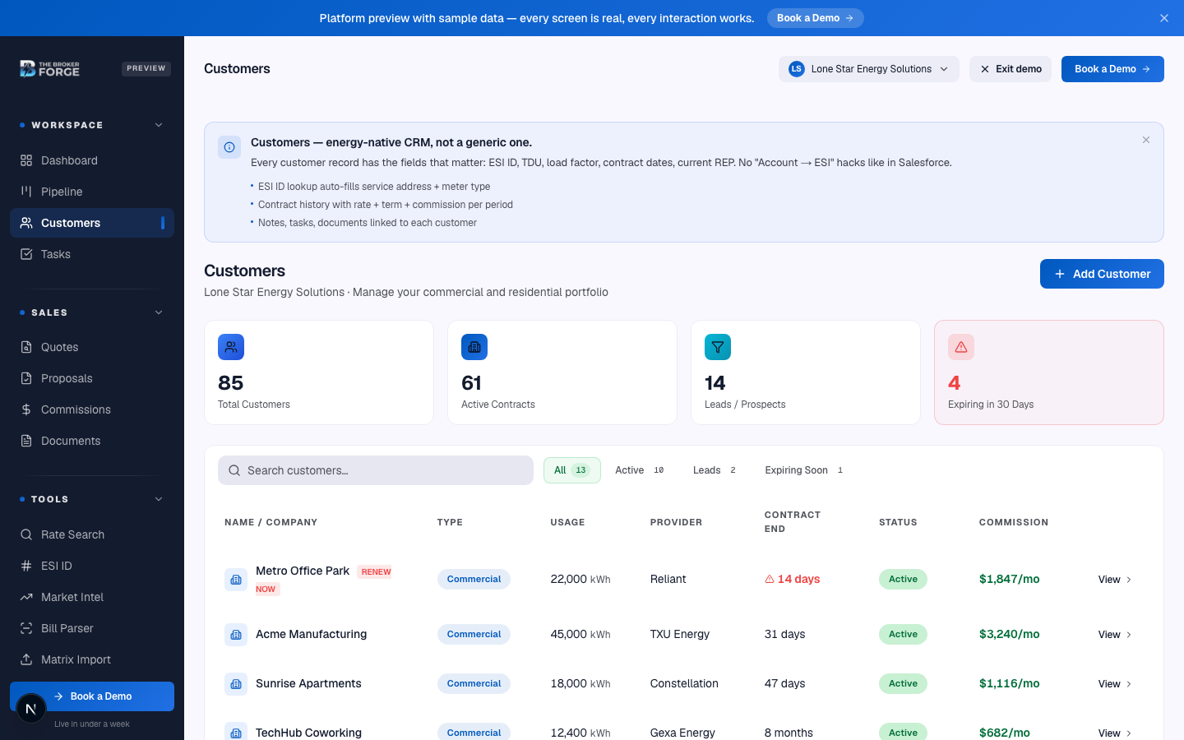Click the Contract End column header
Image resolution: width=1184 pixels, height=740 pixels.
click(x=792, y=522)
